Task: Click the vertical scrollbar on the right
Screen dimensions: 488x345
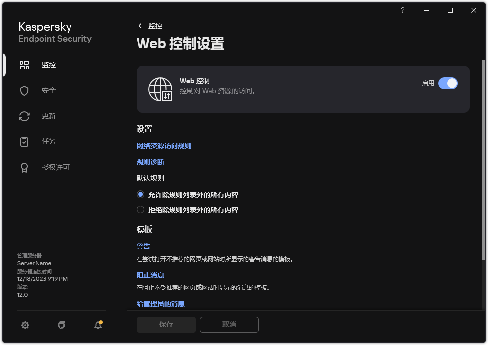Action: (x=483, y=160)
